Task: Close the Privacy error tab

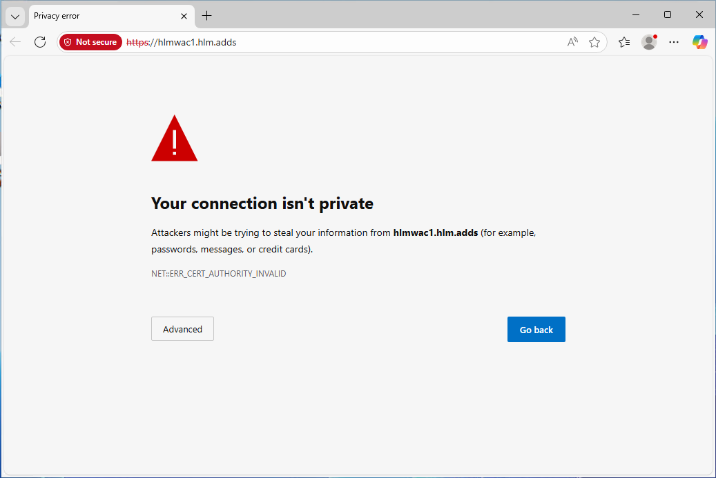Action: point(184,16)
